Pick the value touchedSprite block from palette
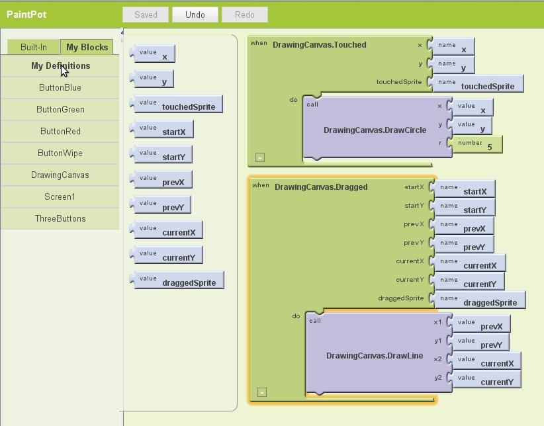The height and width of the screenshot is (426, 544). tap(177, 105)
